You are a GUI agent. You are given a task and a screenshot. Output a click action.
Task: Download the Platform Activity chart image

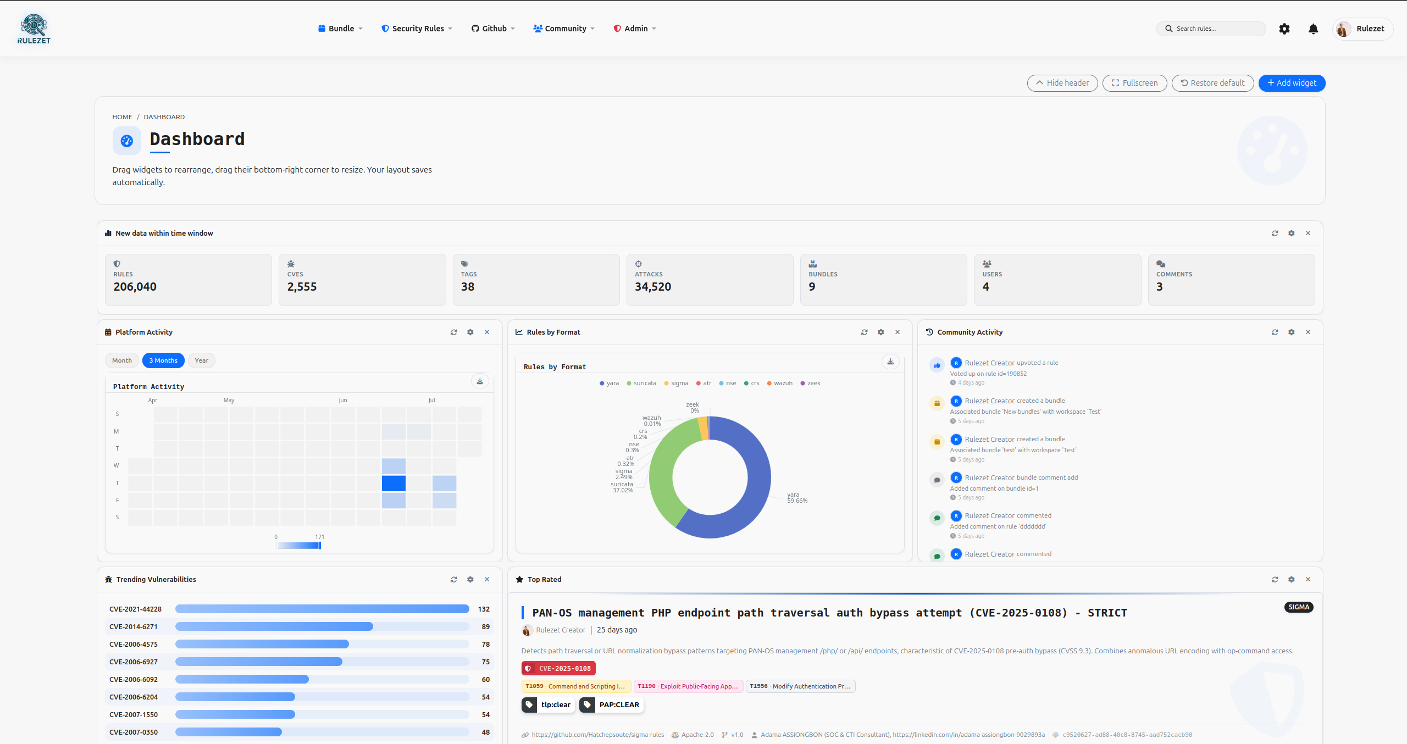pos(480,381)
